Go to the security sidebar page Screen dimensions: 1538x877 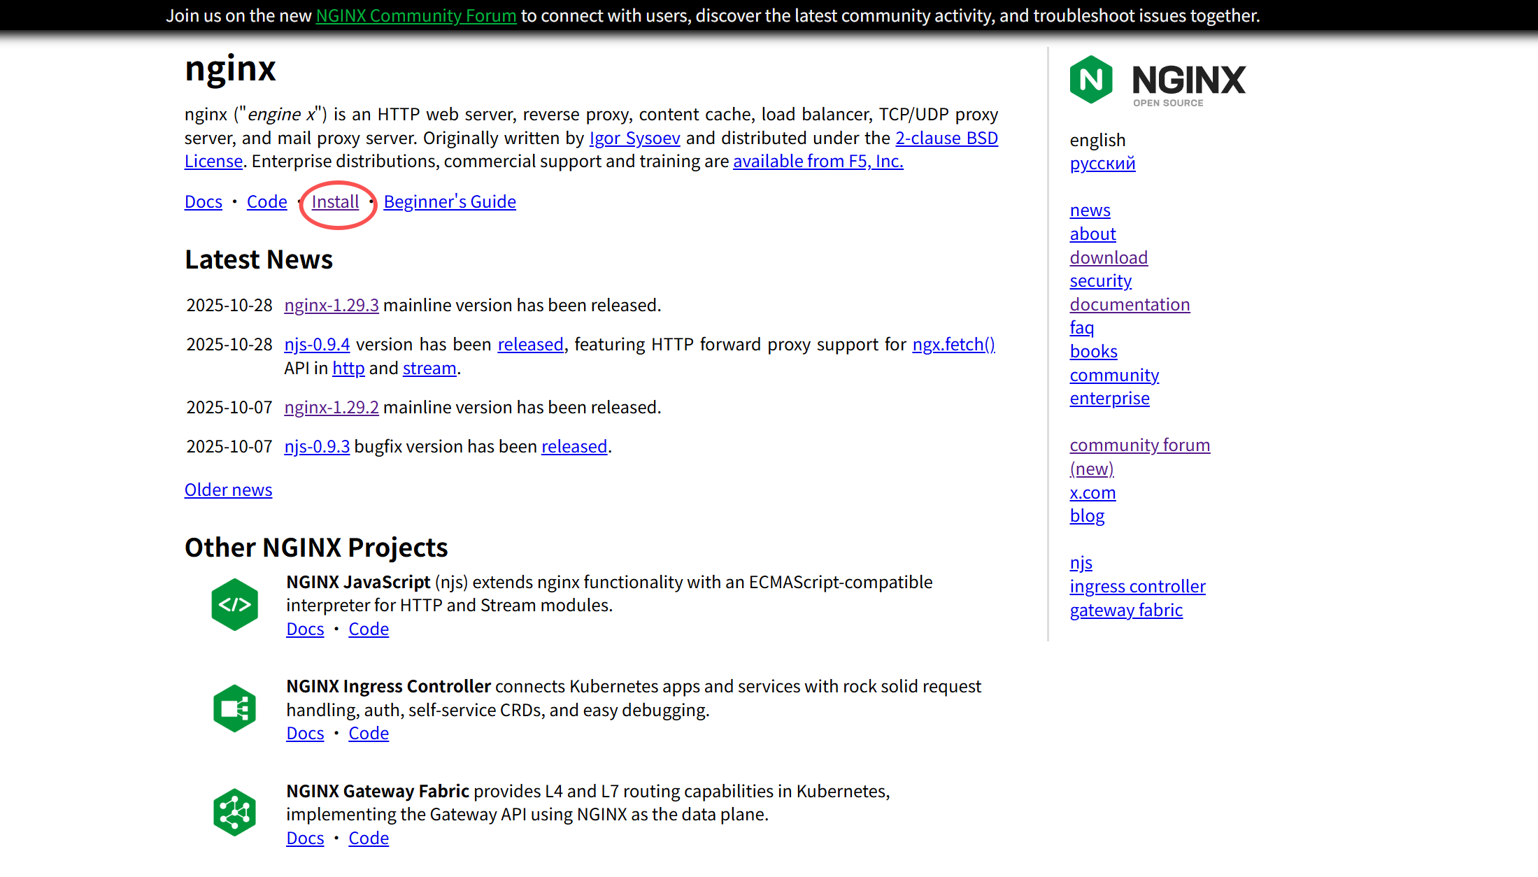1100,281
